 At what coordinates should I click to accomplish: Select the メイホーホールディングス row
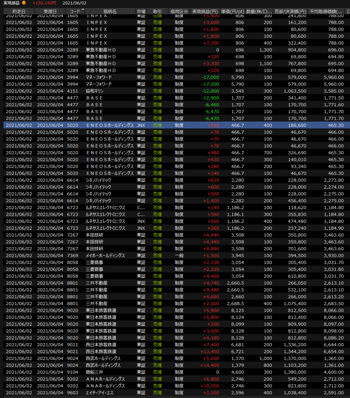click(x=175, y=255)
